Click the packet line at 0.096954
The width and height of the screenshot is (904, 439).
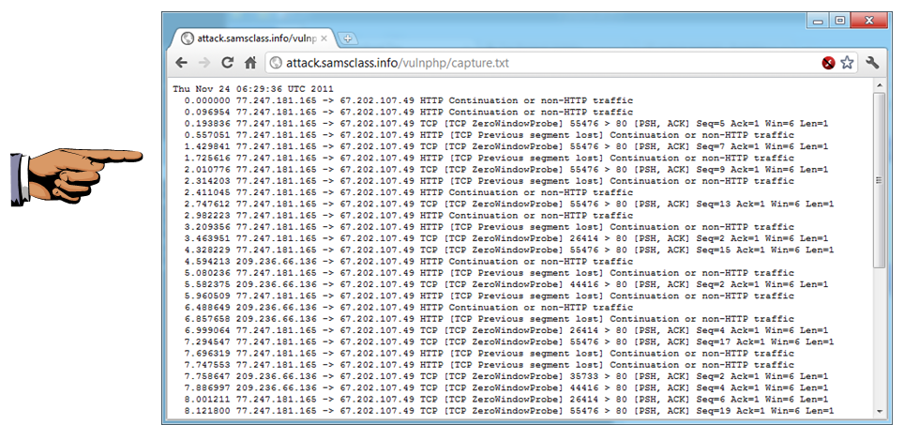pos(408,112)
